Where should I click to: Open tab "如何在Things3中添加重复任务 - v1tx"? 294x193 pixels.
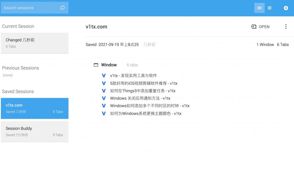[143, 91]
